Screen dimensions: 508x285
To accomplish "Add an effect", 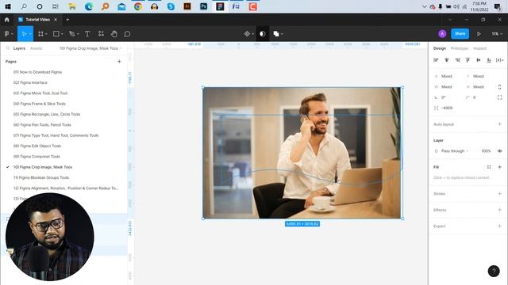I will (499, 210).
